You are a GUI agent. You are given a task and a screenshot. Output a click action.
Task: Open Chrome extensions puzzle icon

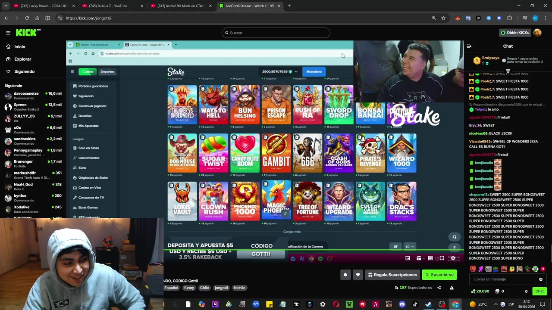pyautogui.click(x=510, y=18)
